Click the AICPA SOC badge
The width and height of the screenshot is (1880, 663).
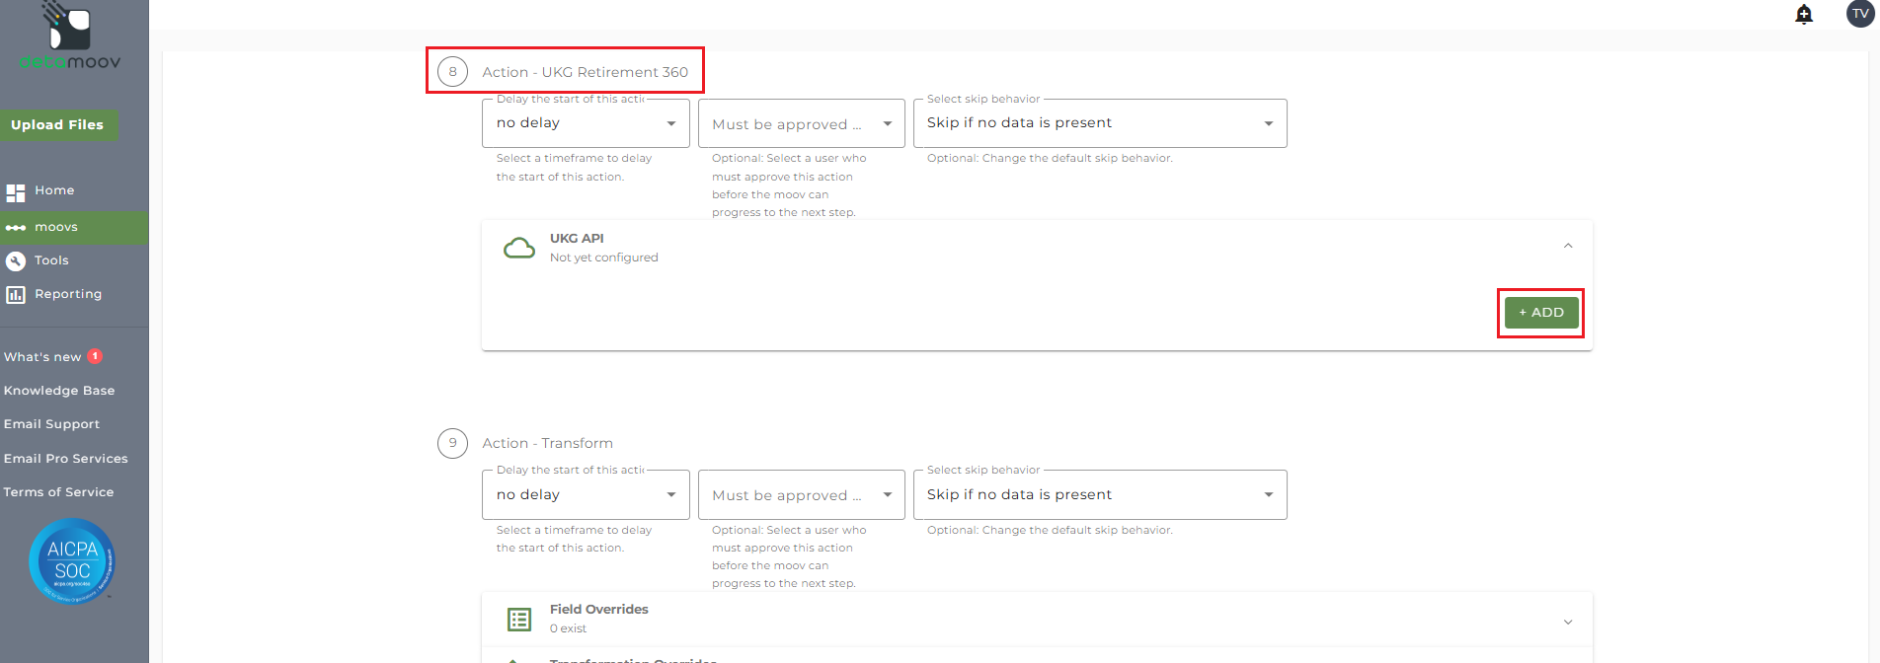pos(72,560)
